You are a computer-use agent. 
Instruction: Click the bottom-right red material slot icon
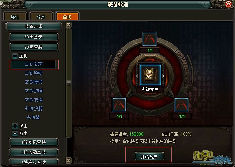tap(181, 105)
